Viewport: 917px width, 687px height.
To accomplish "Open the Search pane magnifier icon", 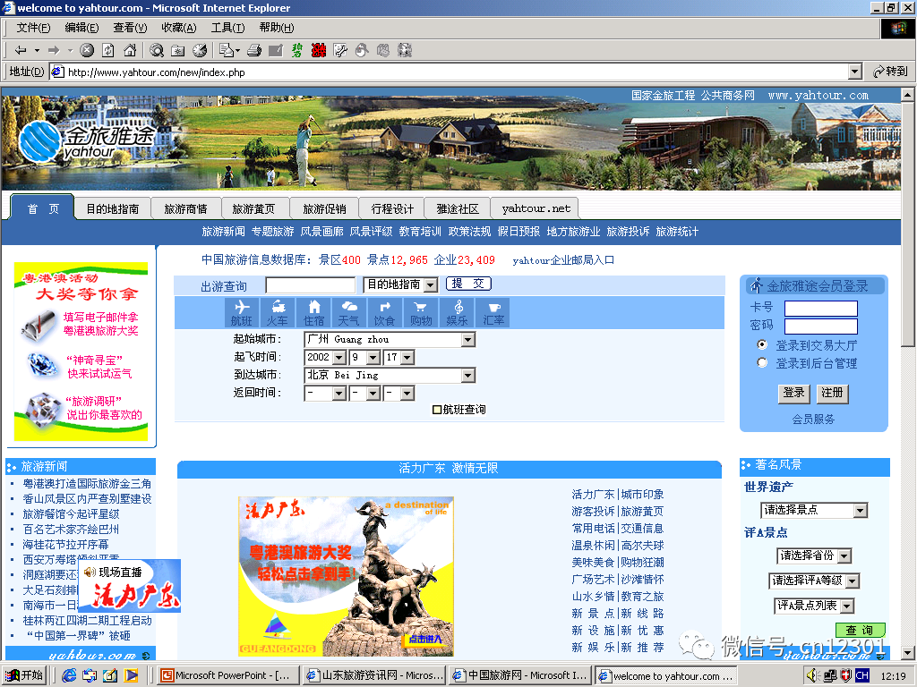I will click(x=156, y=50).
